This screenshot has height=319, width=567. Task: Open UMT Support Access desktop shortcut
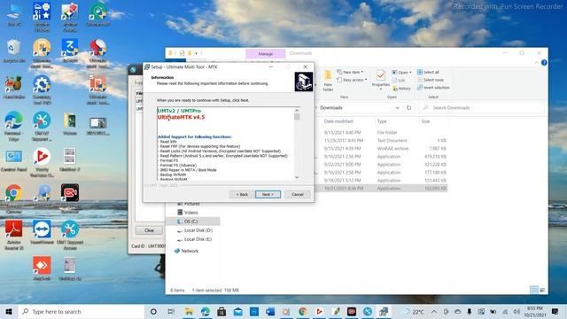tap(70, 234)
